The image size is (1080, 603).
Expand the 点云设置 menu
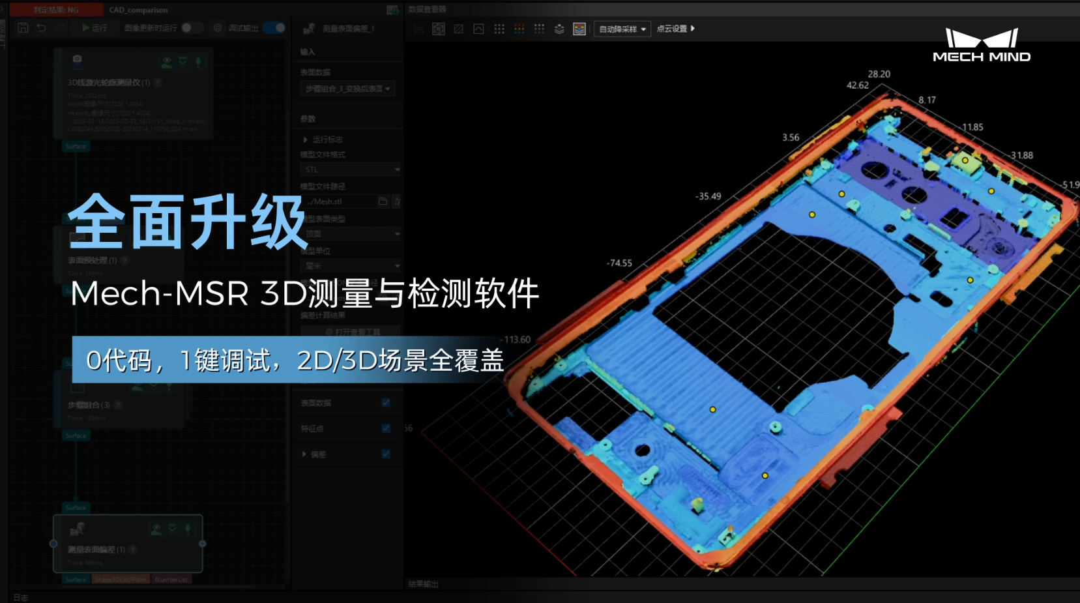point(677,29)
